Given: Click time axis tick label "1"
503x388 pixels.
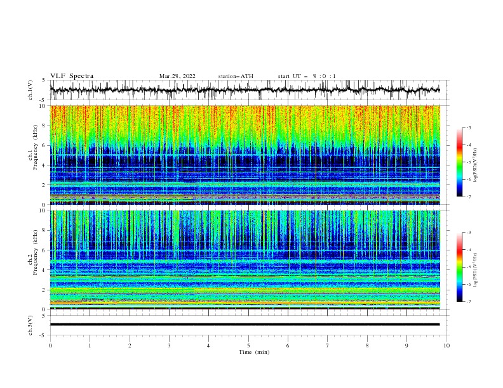Looking at the screenshot, I should 90,346.
